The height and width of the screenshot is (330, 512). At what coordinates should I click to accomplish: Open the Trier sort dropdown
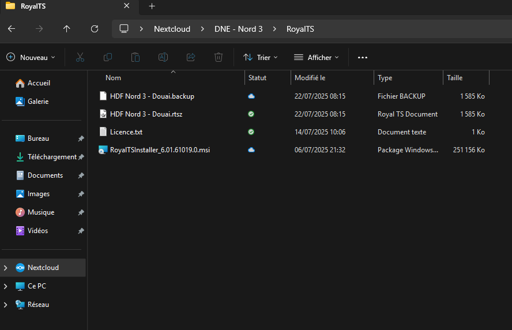[261, 58]
